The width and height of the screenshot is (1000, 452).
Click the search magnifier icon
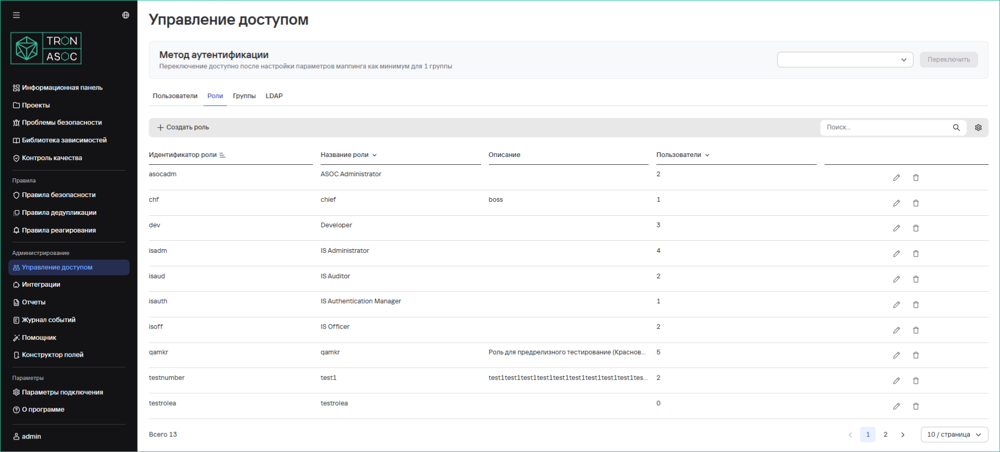pos(956,128)
